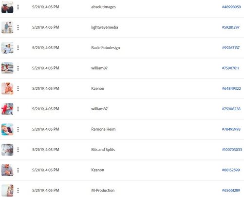Open asset link #59281297

(x=231, y=27)
